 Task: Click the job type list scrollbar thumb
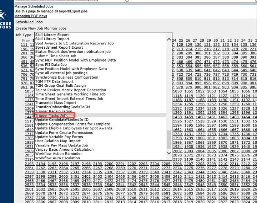click(x=169, y=140)
